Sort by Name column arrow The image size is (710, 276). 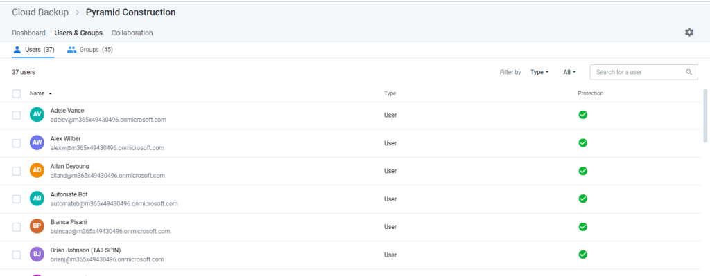point(50,93)
